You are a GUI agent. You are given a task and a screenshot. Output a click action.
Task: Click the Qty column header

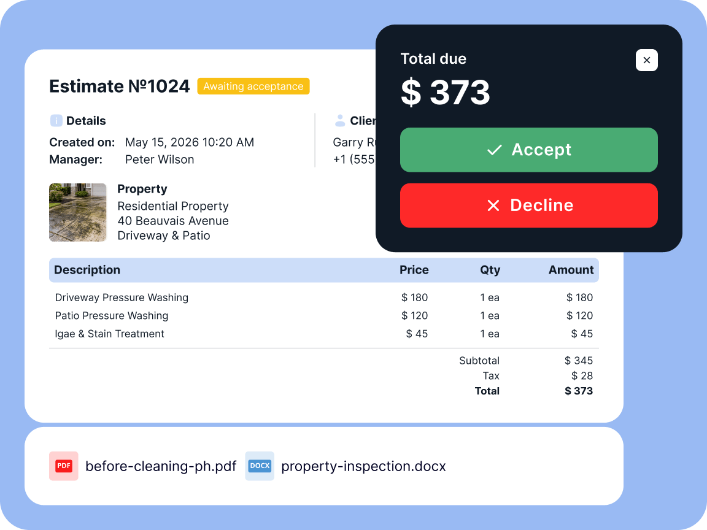point(490,270)
